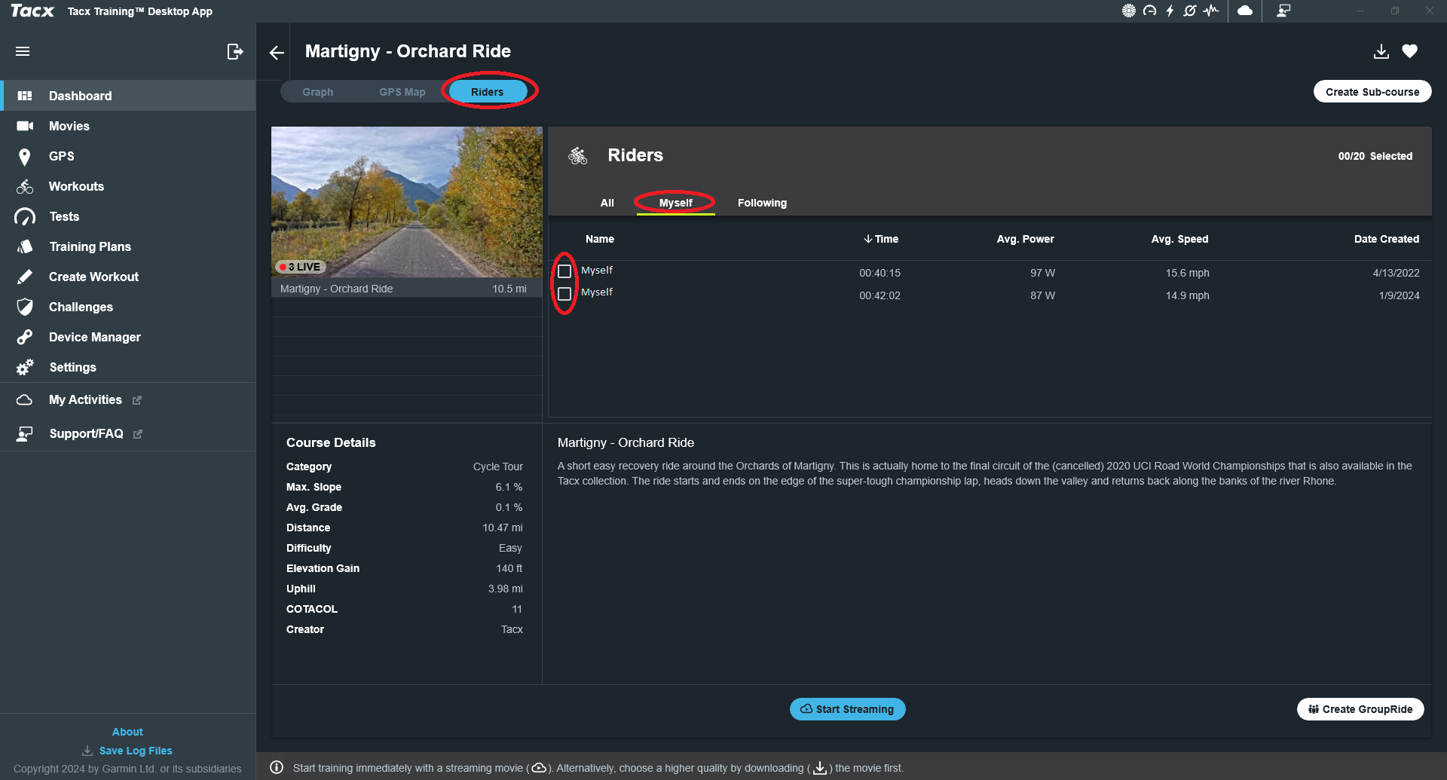Click the 14.9 mph average speed value
The height and width of the screenshot is (780, 1447).
tap(1187, 295)
